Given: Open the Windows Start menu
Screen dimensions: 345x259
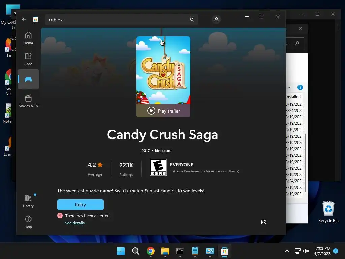Looking at the screenshot, I should pos(121,251).
